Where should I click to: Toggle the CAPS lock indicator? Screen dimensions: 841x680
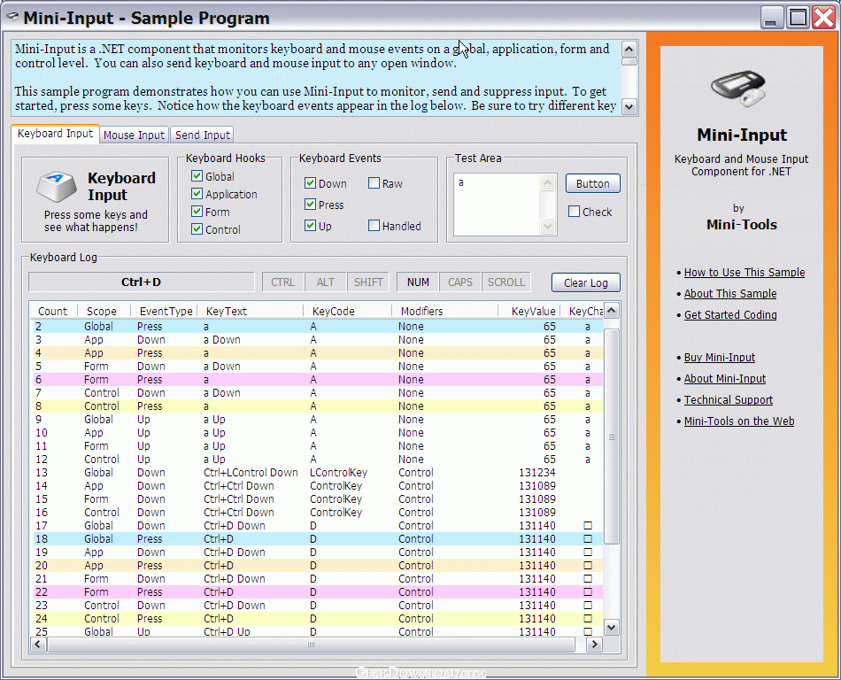(460, 282)
